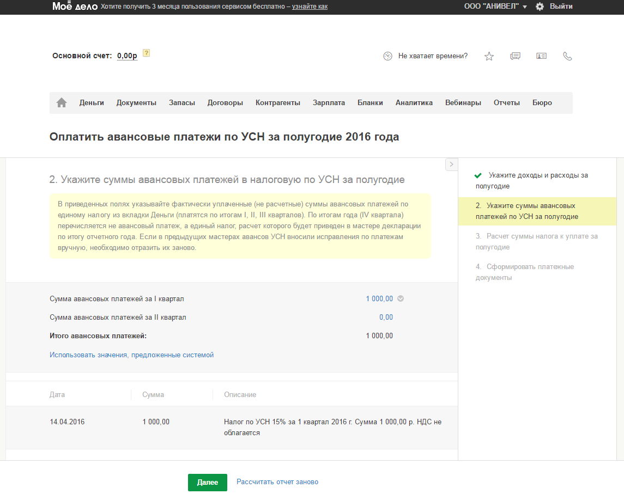The width and height of the screenshot is (624, 500).
Task: Click the 'узнайте как' link
Action: pos(310,7)
